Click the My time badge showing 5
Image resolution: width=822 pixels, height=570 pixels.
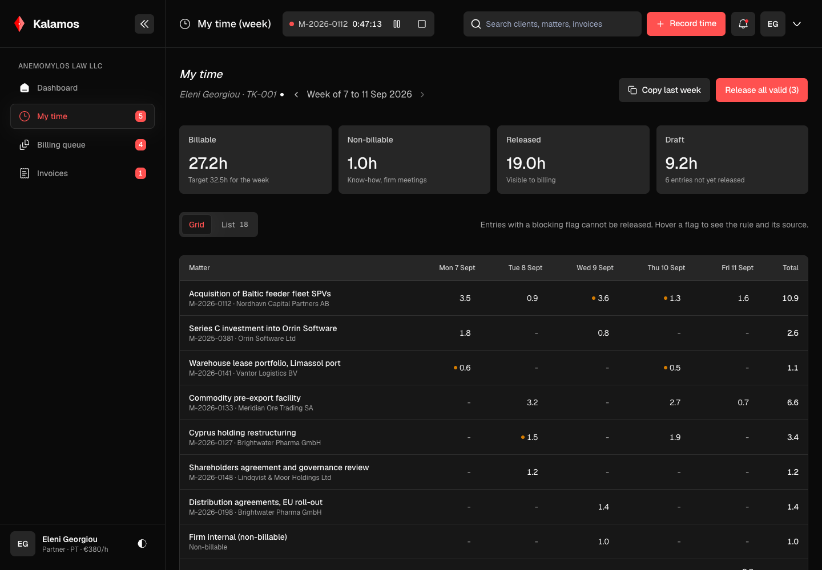point(140,116)
